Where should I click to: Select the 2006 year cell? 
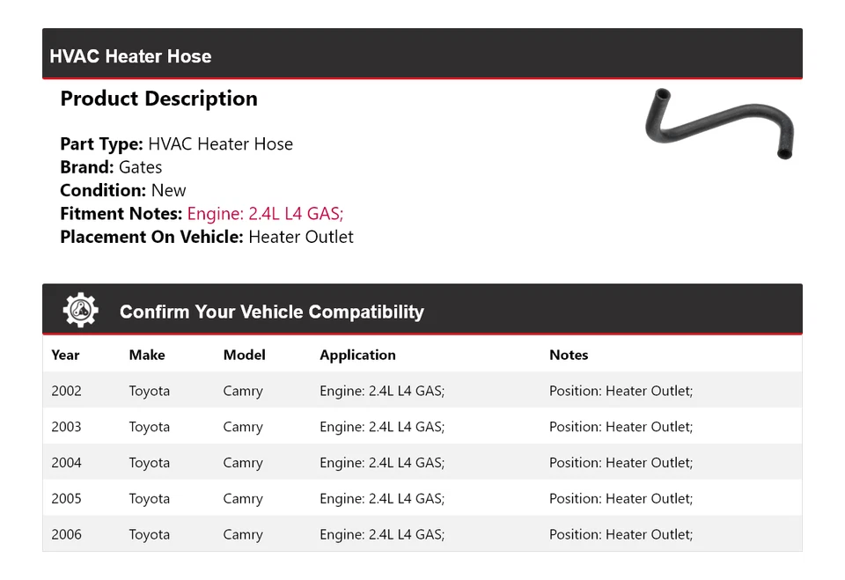(66, 534)
